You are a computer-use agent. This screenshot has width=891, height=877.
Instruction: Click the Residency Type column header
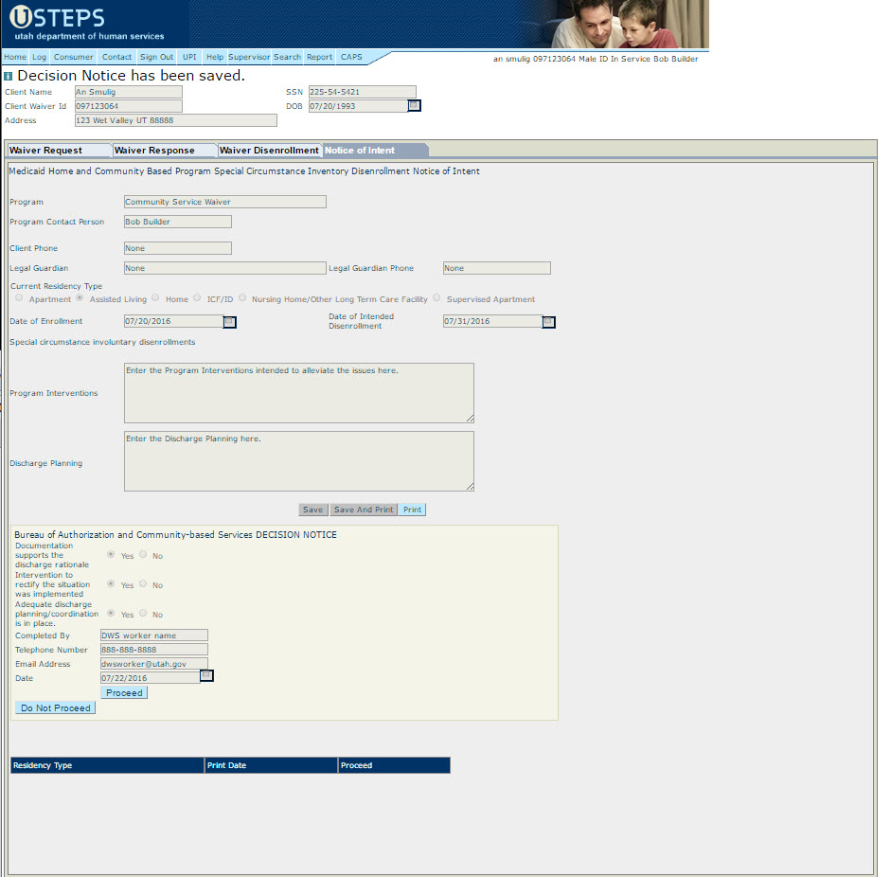tap(107, 765)
